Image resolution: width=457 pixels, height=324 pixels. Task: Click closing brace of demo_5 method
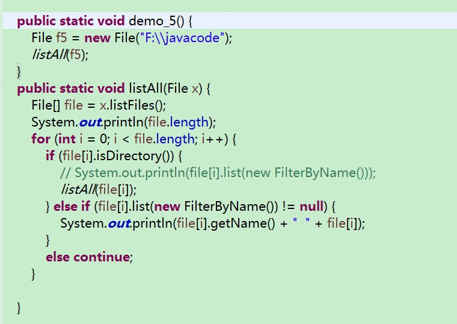coord(19,72)
